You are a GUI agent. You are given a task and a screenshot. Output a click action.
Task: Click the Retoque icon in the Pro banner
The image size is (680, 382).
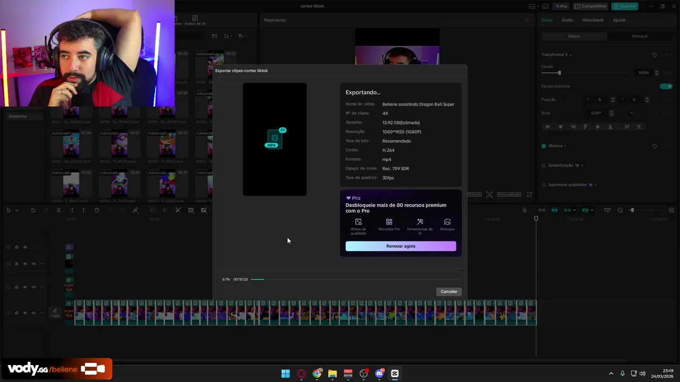(447, 222)
